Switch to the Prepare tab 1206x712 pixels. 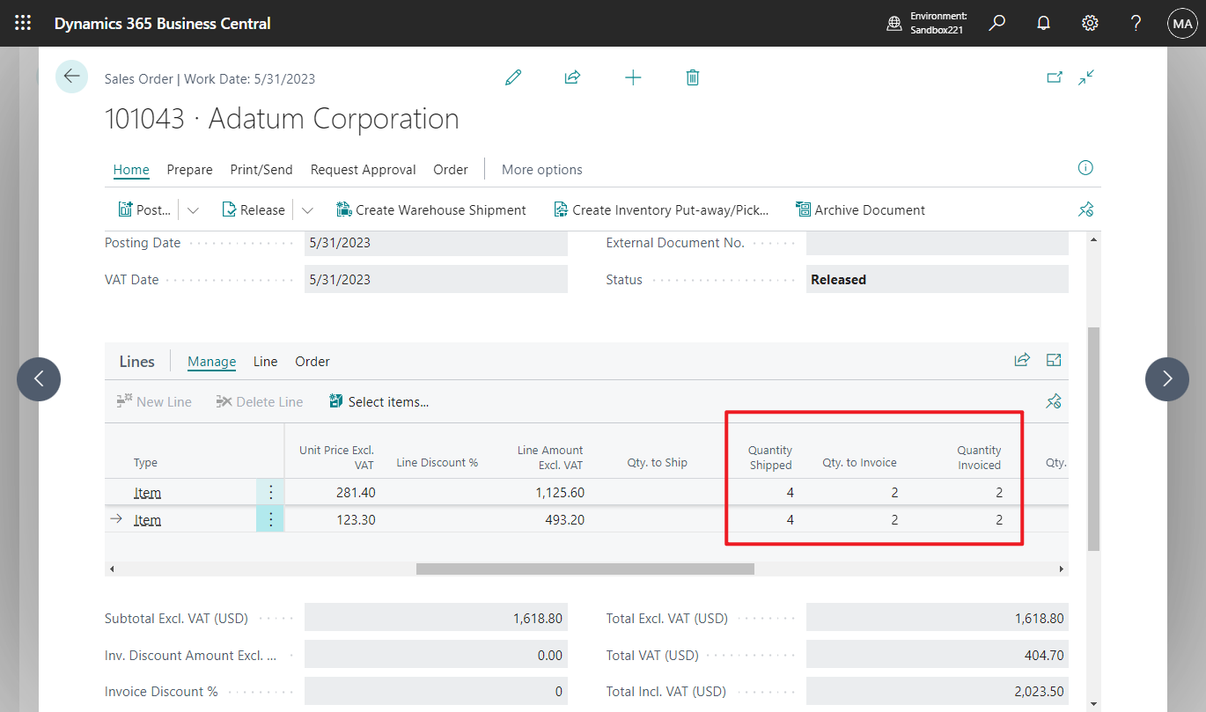coord(189,169)
